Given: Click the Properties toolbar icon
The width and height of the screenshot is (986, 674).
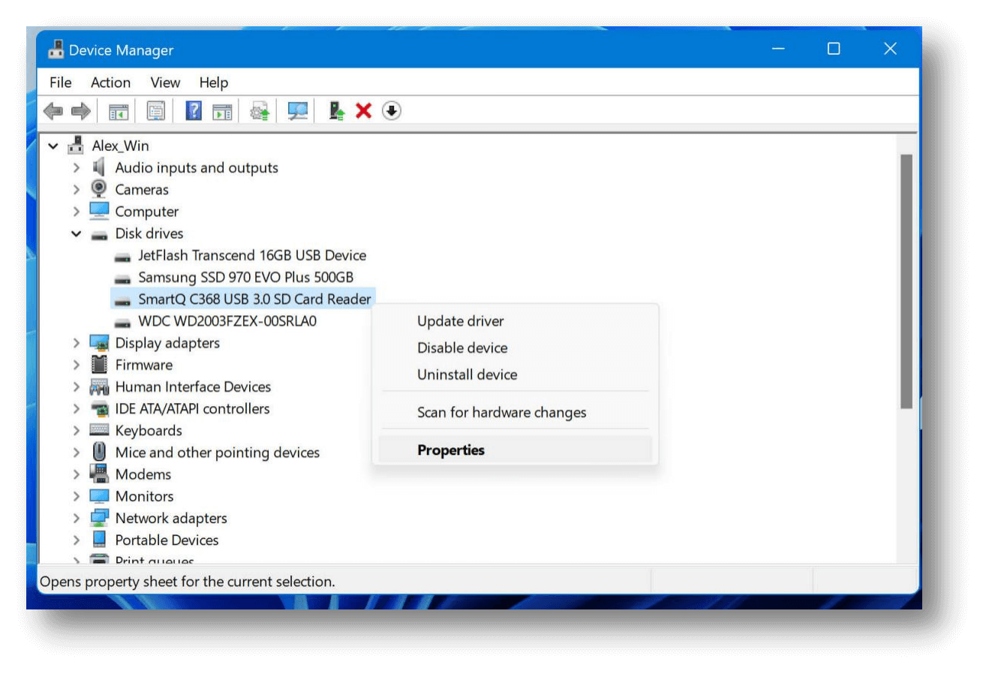Looking at the screenshot, I should click(156, 110).
